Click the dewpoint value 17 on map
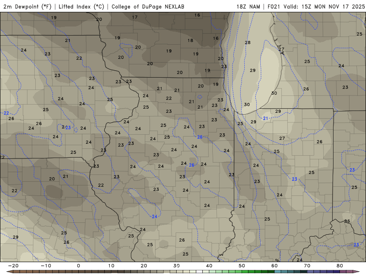The height and width of the screenshot is (274, 366). pos(135,17)
